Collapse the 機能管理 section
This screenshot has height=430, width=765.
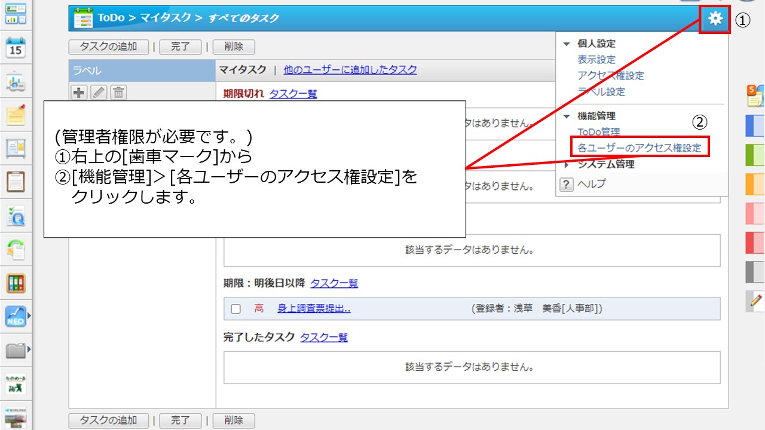pyautogui.click(x=567, y=116)
